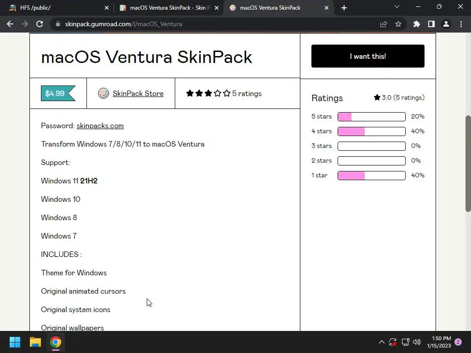This screenshot has width=471, height=353.
Task: Open the Windows Start menu
Action: pos(15,342)
